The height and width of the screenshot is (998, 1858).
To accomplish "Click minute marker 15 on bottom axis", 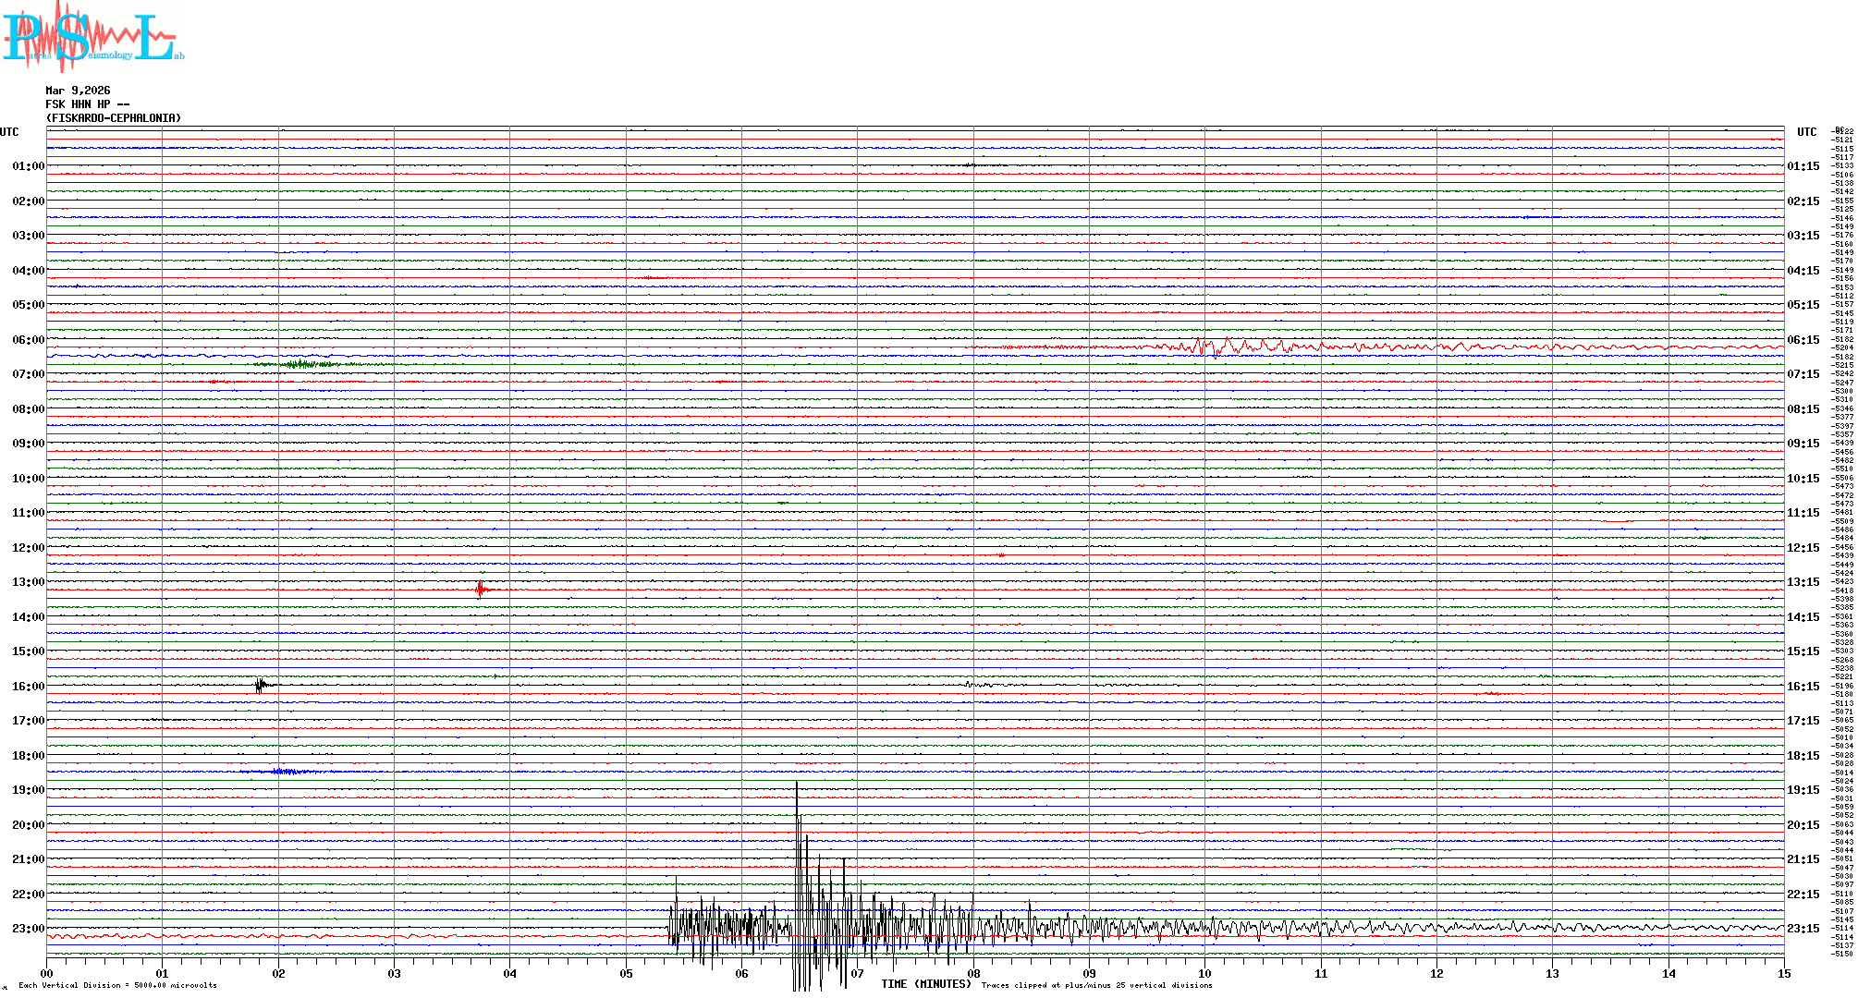I will (x=1783, y=973).
